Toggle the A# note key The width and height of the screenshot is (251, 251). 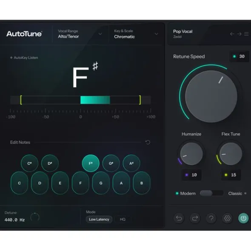[x=131, y=163]
